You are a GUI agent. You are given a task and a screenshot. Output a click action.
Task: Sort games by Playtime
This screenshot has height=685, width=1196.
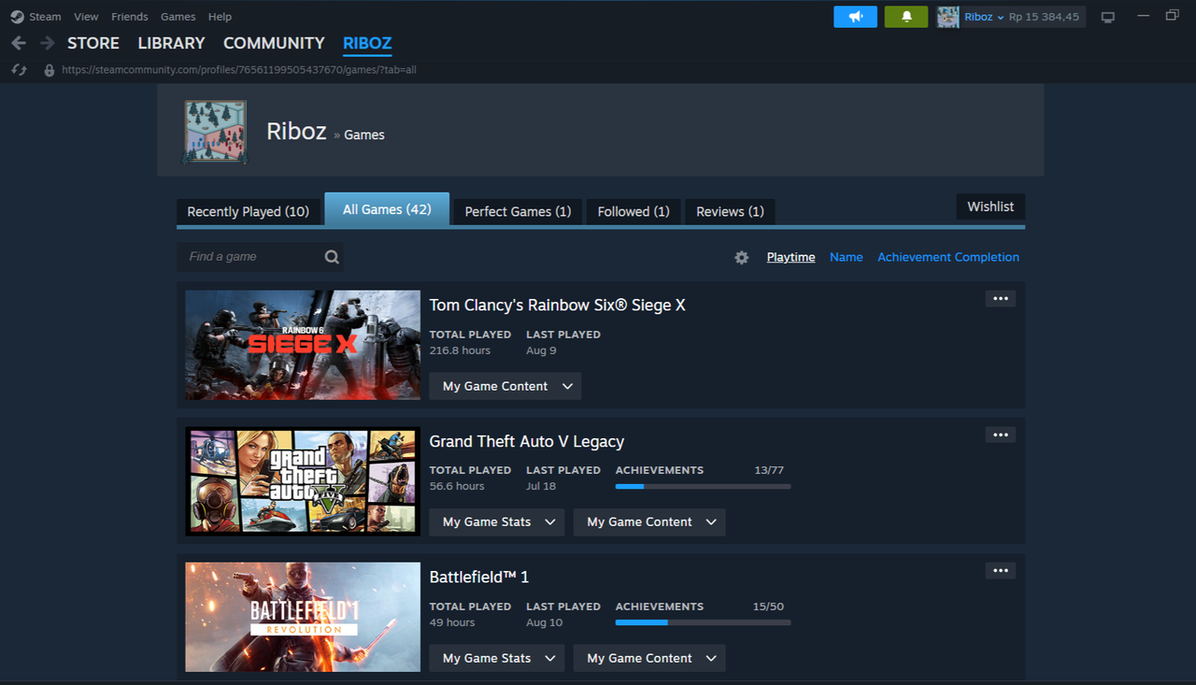790,257
